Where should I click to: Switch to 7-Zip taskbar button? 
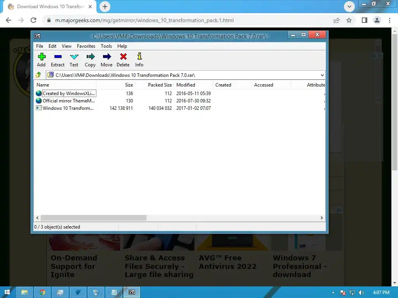132,292
